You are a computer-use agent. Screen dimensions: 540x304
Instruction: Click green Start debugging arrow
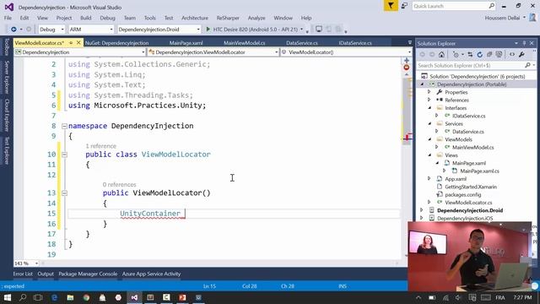click(x=208, y=30)
